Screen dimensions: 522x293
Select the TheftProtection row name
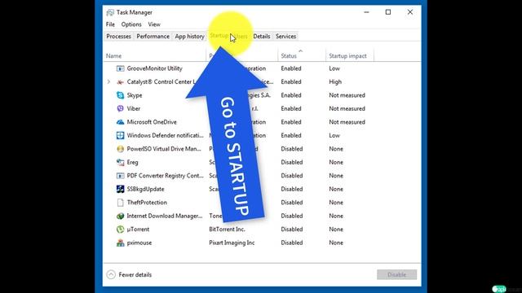tap(147, 203)
